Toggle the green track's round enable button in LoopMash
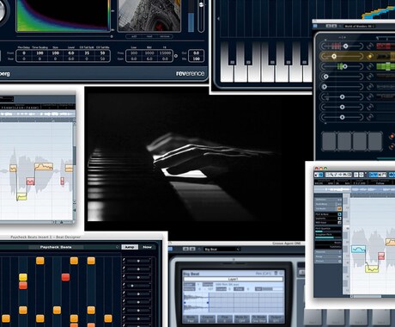 click(x=370, y=66)
